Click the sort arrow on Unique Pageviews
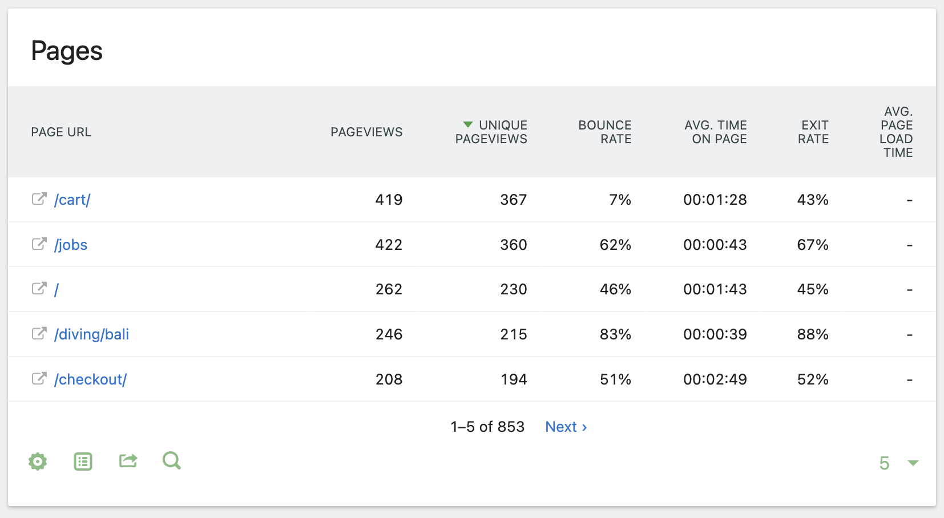The height and width of the screenshot is (518, 944). click(x=467, y=124)
